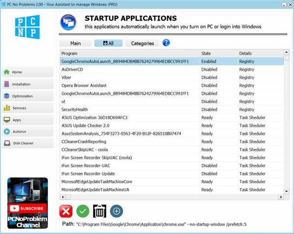Click the blue plus add startup icon
This screenshot has height=234, width=294.
pyautogui.click(x=117, y=211)
